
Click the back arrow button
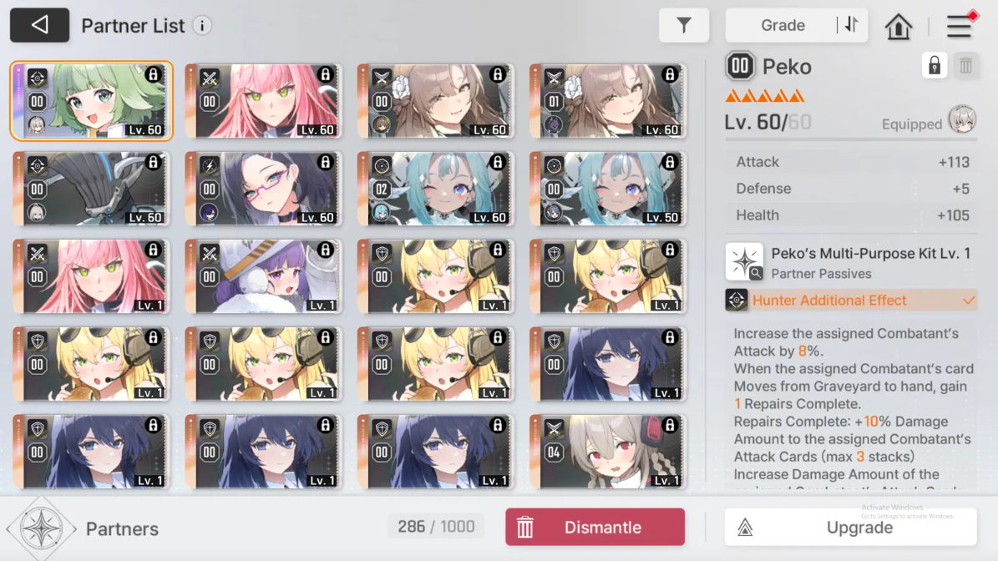(x=39, y=25)
